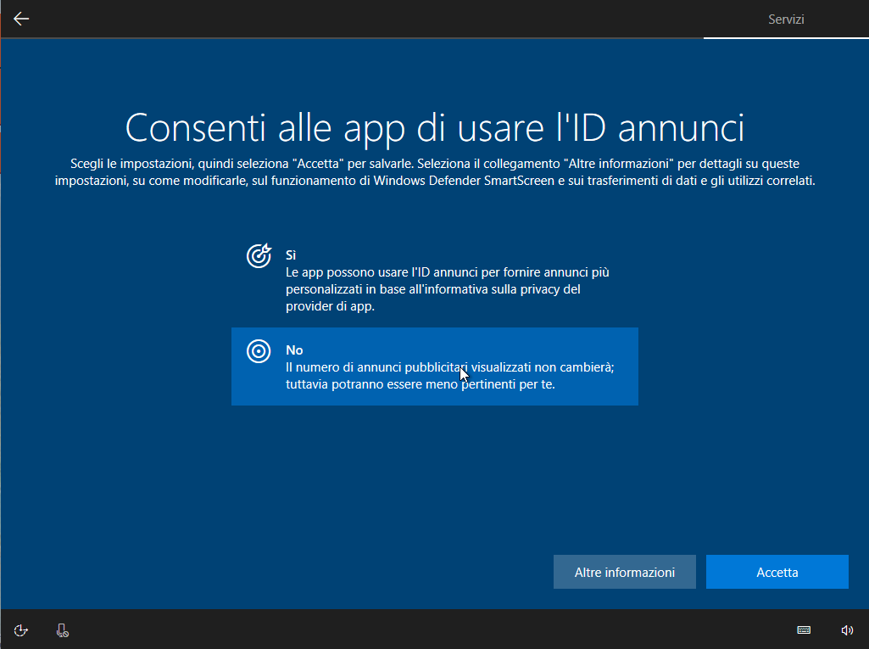The image size is (869, 649).
Task: Open the Servizi tab
Action: point(786,20)
